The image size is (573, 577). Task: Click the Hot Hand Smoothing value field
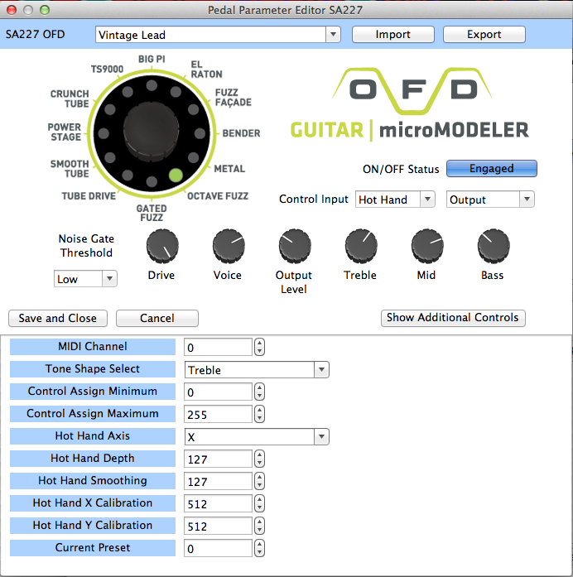point(218,481)
